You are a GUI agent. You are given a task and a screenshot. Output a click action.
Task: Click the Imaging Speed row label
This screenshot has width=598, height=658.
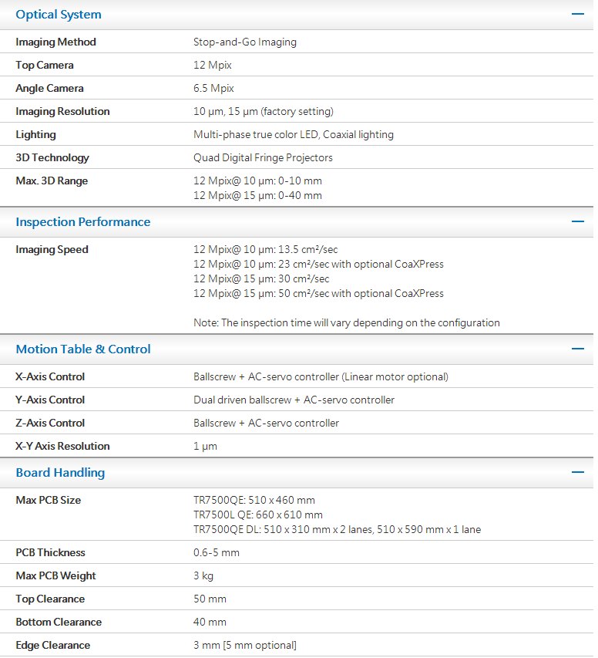pos(52,250)
